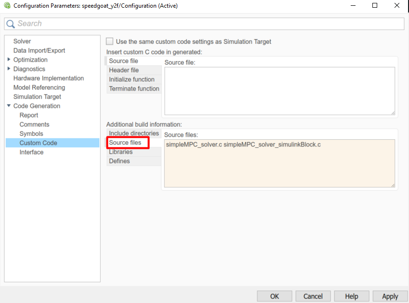Click the Configuration Parameters window icon
The height and width of the screenshot is (303, 409).
click(x=7, y=6)
